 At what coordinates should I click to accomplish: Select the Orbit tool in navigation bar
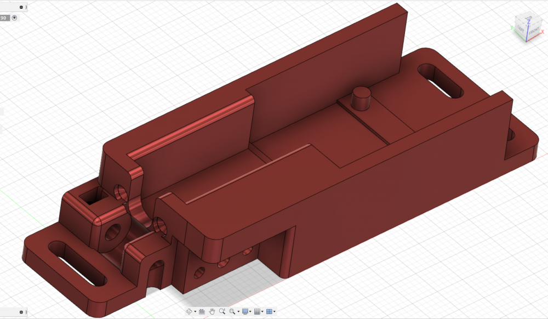pos(189,311)
